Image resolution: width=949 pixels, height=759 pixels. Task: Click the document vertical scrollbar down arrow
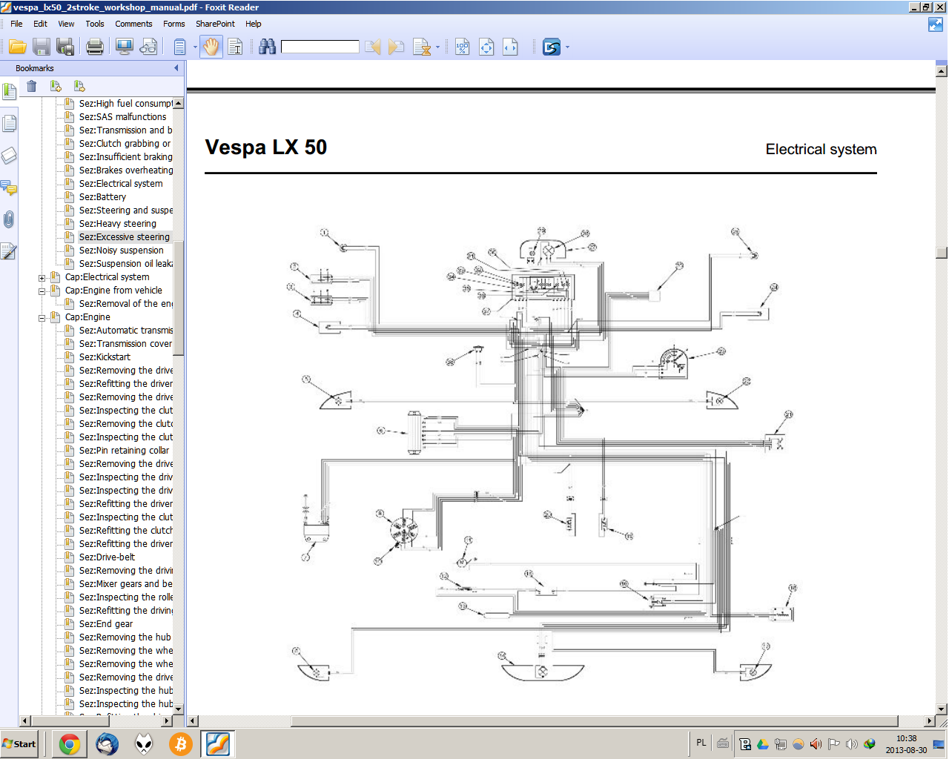coord(942,709)
